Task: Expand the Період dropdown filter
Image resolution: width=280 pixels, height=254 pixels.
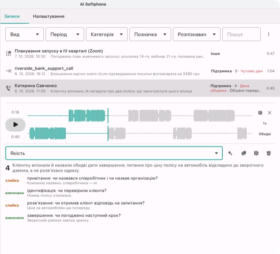Action: tap(65, 34)
